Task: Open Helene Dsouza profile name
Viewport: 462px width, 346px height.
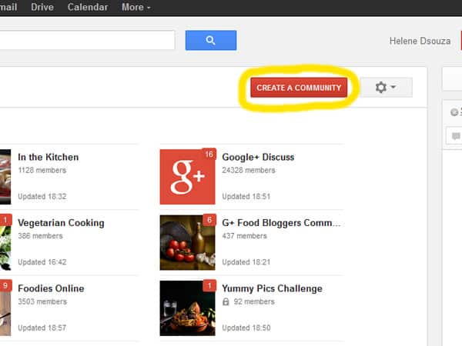Action: (x=420, y=41)
